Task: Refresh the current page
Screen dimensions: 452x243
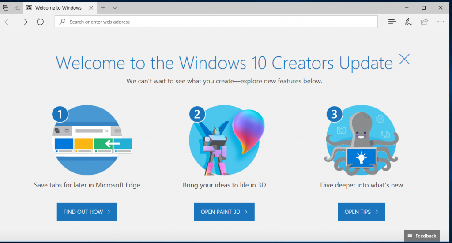Action: (40, 22)
